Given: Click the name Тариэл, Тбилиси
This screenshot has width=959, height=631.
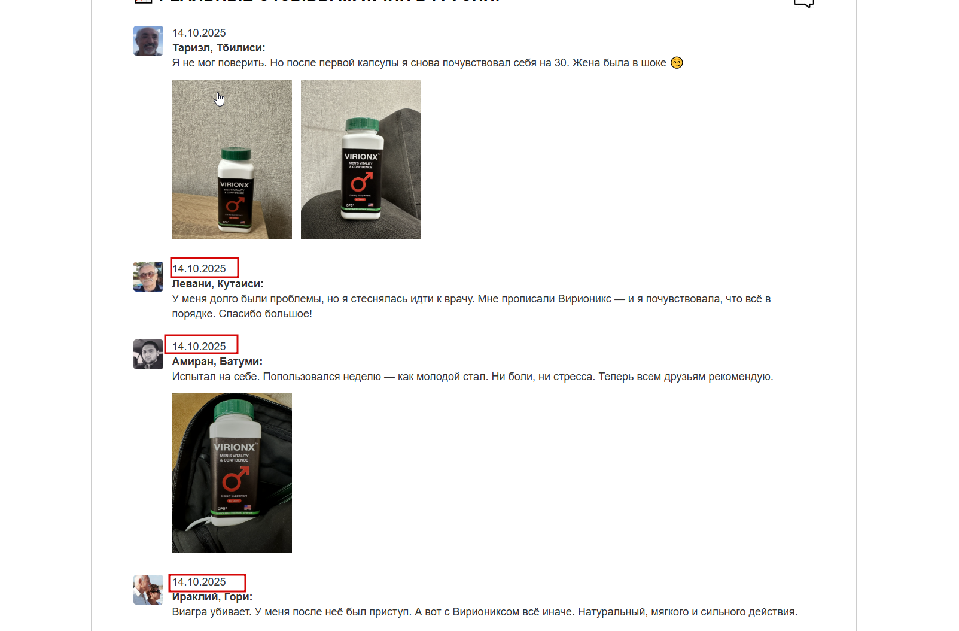Looking at the screenshot, I should tap(219, 48).
